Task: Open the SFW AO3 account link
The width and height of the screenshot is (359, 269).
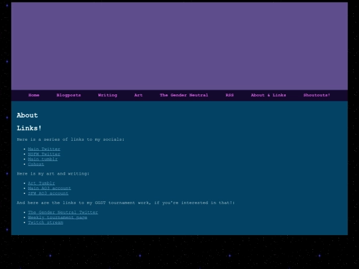Action: click(48, 193)
